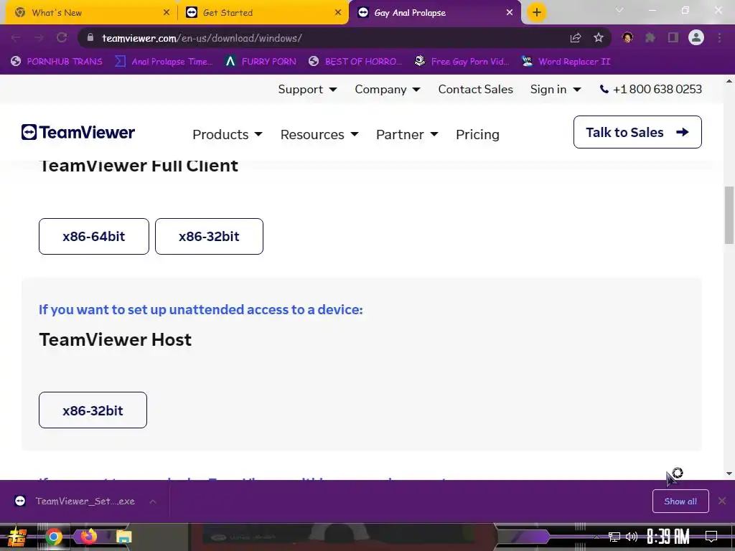Open the tab search chevron
The height and width of the screenshot is (551, 735).
[619, 10]
